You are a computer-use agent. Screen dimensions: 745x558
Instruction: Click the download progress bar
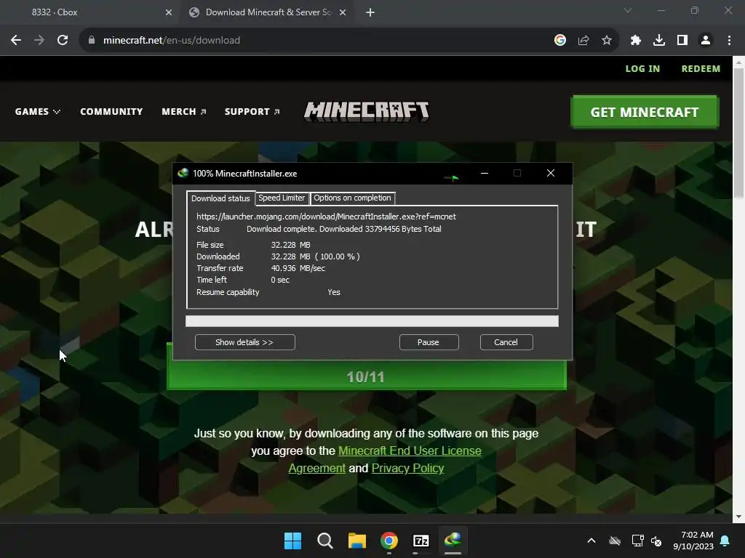372,321
